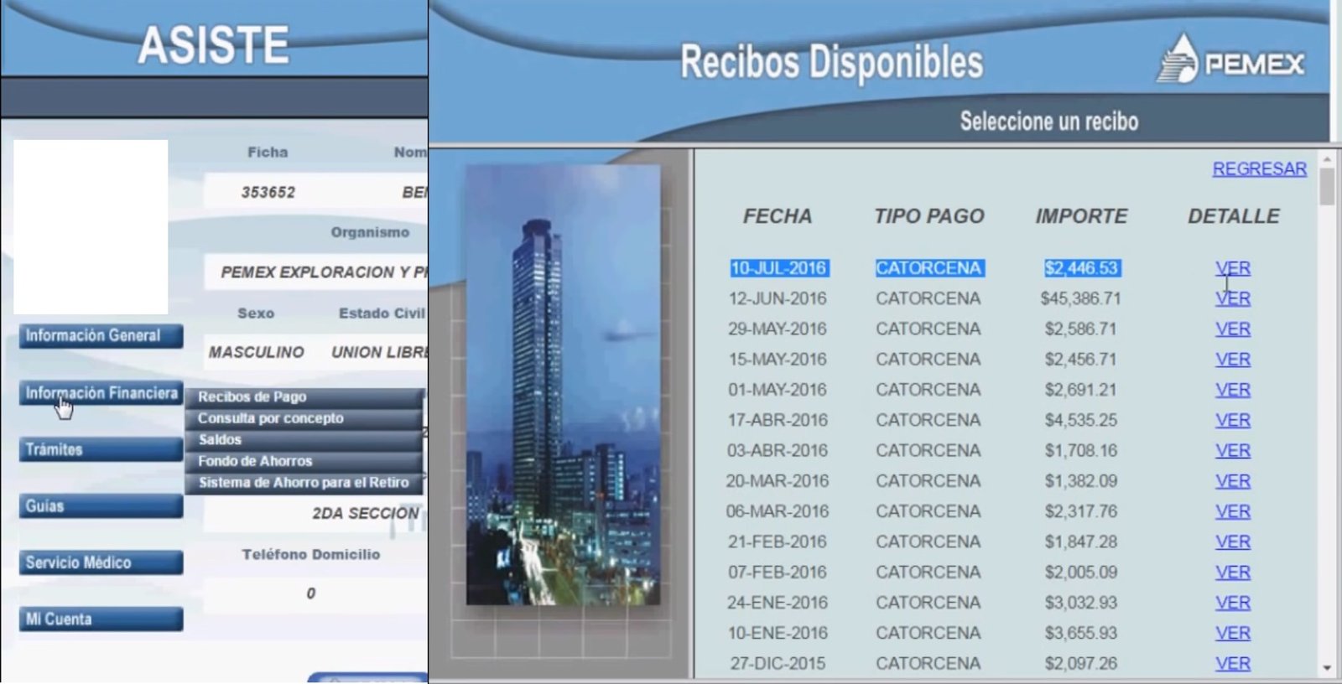Image resolution: width=1342 pixels, height=684 pixels.
Task: Click the DETALLE column header
Action: 1233,216
